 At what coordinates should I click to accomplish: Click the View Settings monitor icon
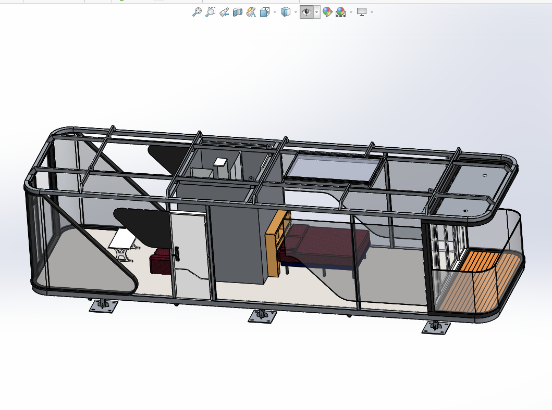coord(362,12)
